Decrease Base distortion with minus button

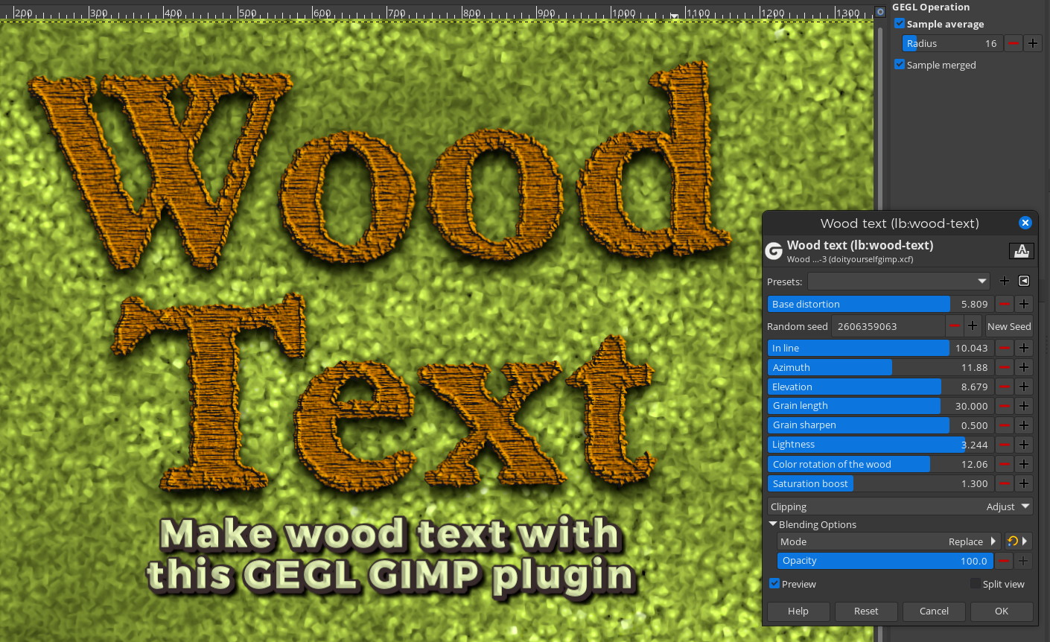[x=1005, y=304]
